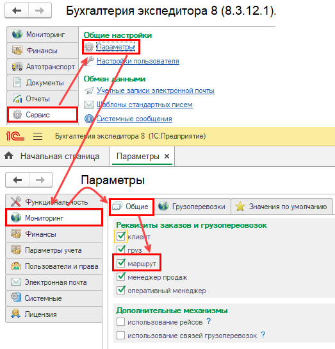Enable the использование связей грузоперевозок checkbox

coord(120,335)
